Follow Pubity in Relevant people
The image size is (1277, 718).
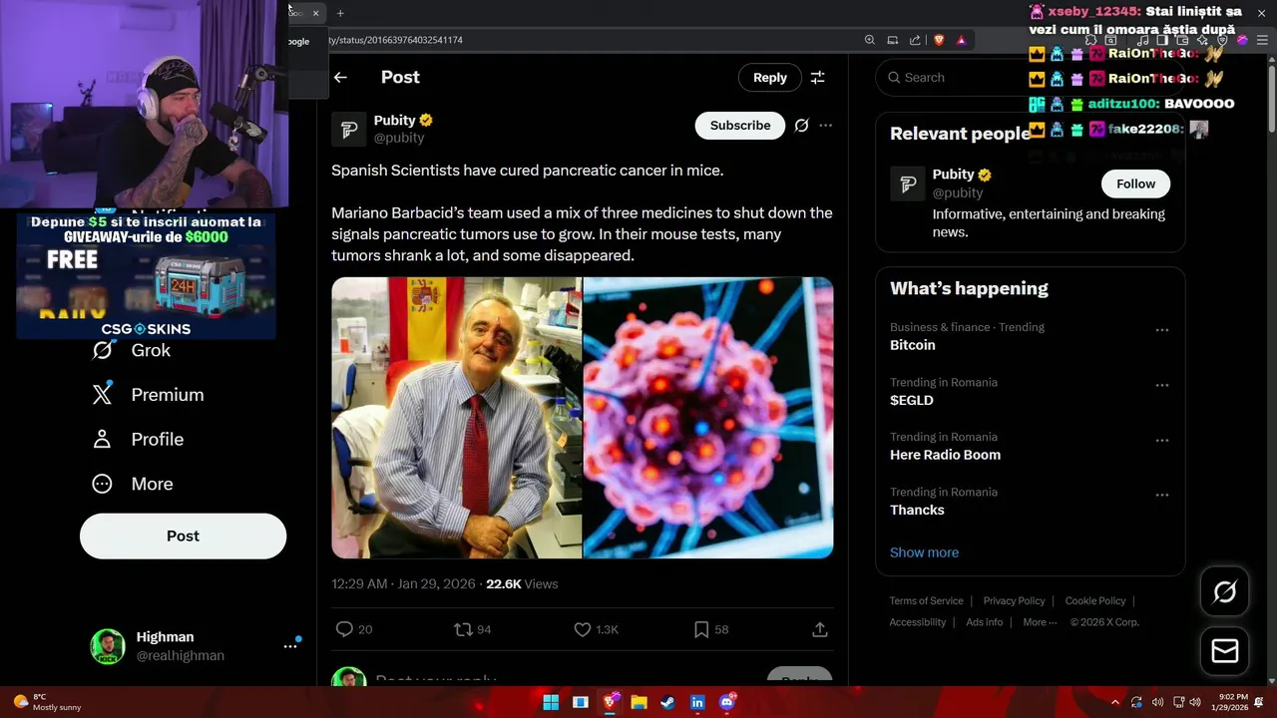pyautogui.click(x=1135, y=183)
